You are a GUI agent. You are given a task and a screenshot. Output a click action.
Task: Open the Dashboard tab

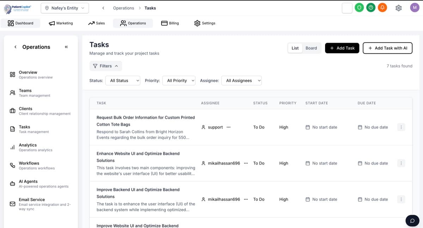[x=20, y=23]
